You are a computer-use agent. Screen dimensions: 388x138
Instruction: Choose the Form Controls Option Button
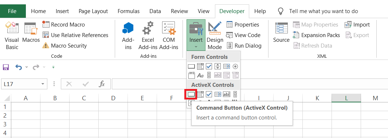(235, 66)
